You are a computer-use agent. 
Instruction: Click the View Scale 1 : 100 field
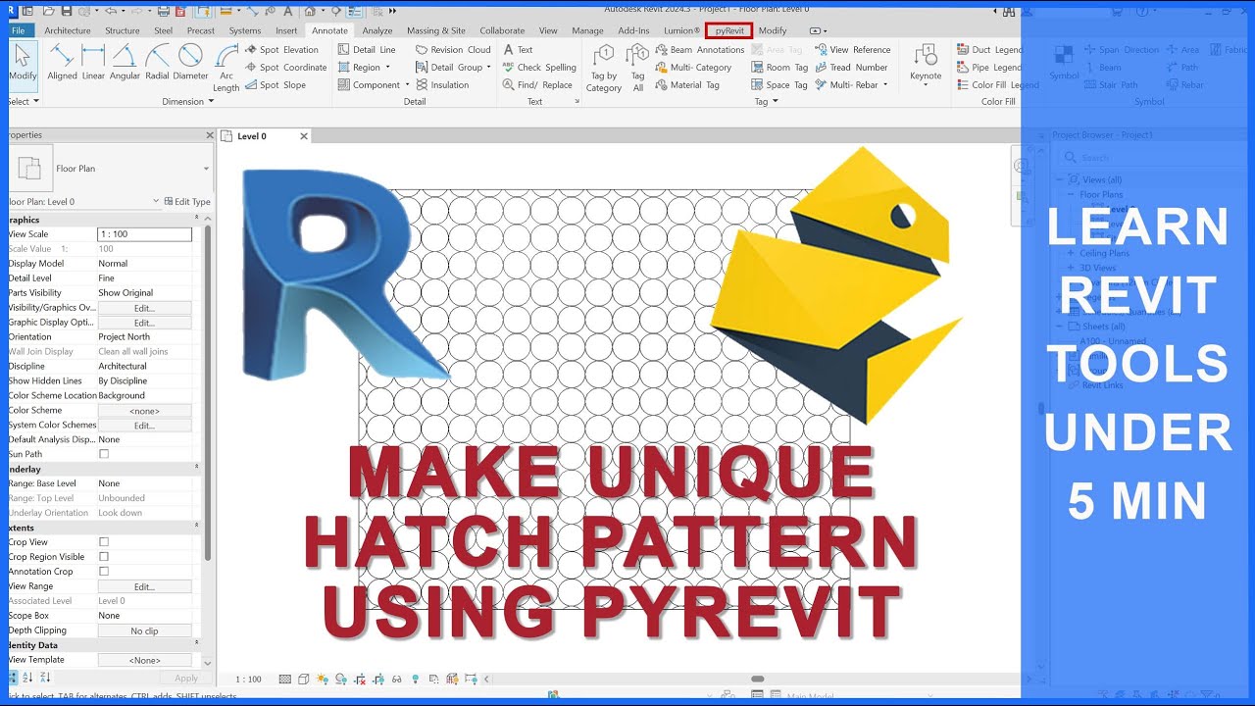[145, 234]
